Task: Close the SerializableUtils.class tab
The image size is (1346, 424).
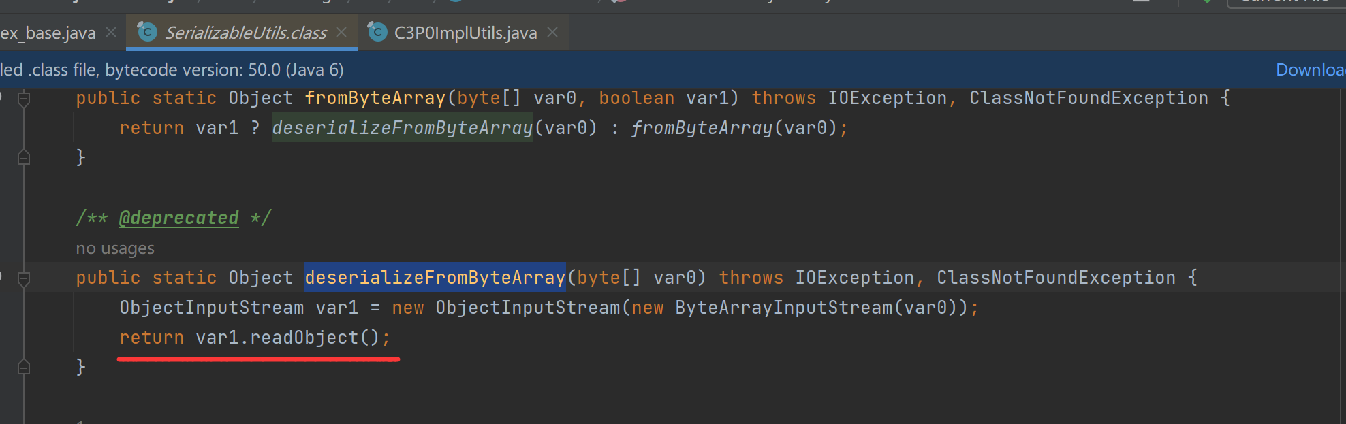Action: pyautogui.click(x=341, y=32)
